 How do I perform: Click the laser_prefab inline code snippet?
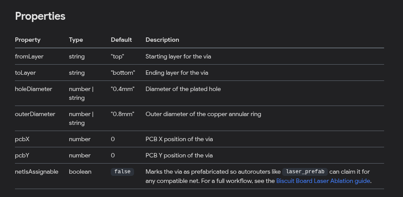coord(305,172)
